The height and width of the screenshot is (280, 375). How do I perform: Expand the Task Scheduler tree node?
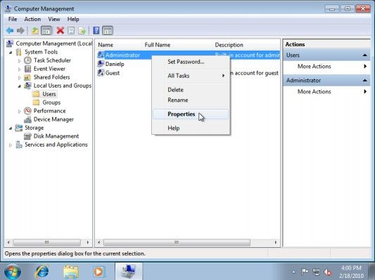(20, 61)
